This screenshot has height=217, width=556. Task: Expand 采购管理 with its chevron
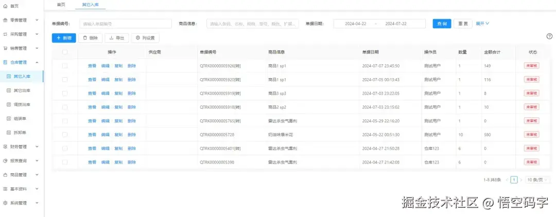[37, 34]
